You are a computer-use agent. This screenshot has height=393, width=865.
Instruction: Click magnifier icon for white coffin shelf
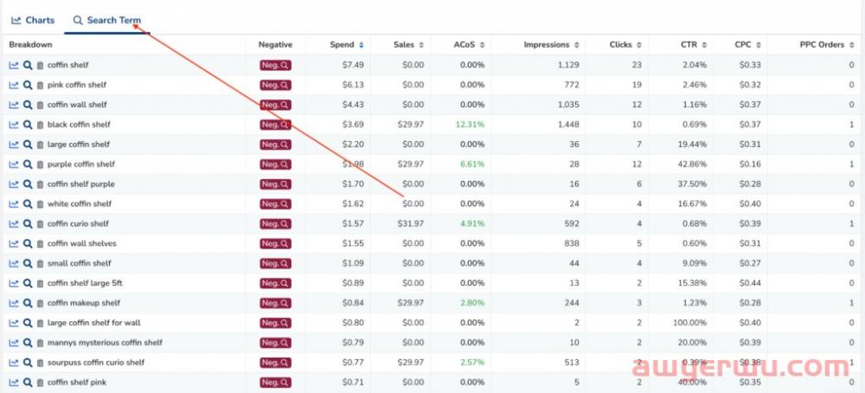tap(28, 204)
